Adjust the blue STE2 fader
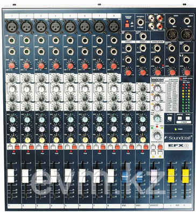The width and height of the screenshot is (196, 212). tap(139, 176)
